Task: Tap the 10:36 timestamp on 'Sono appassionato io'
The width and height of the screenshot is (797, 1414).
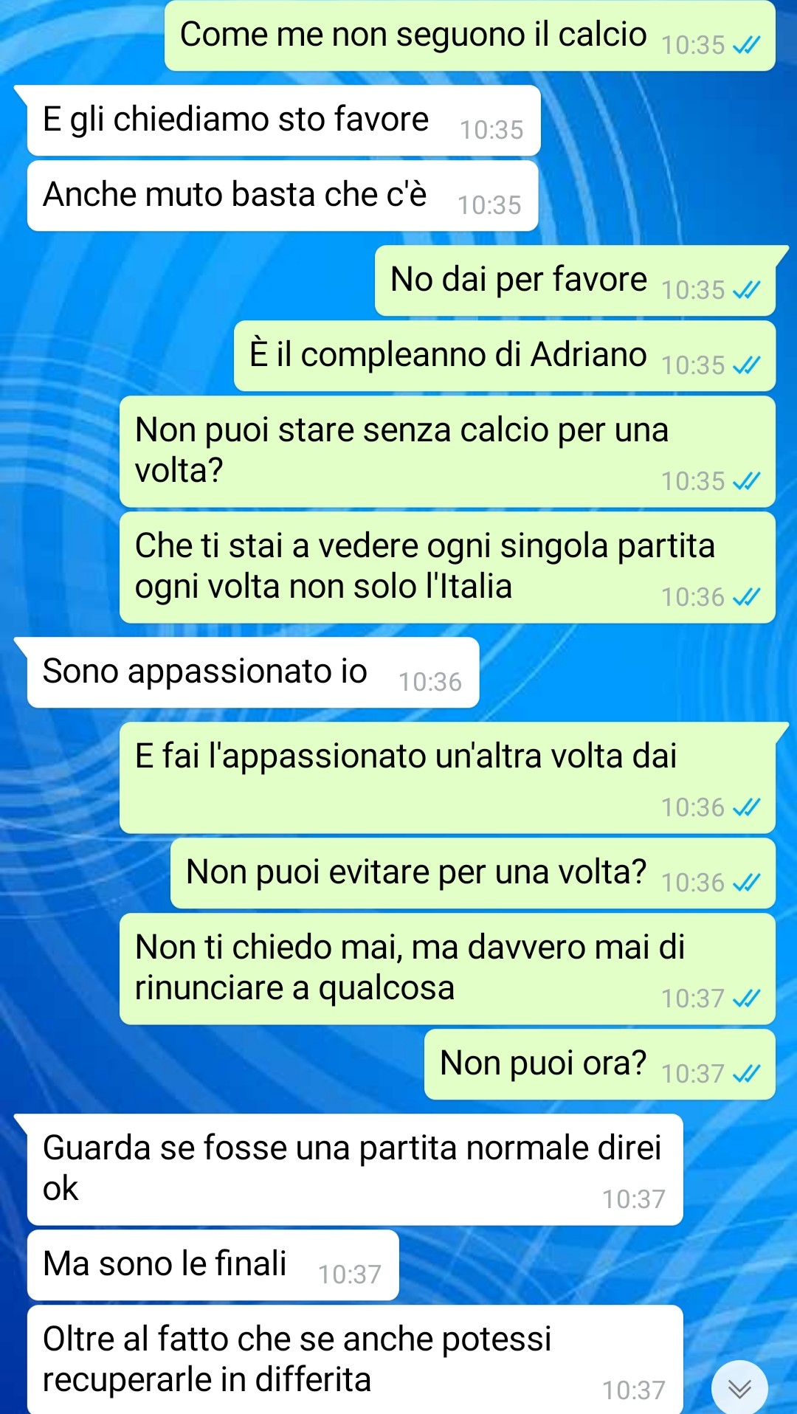Action: tap(430, 682)
